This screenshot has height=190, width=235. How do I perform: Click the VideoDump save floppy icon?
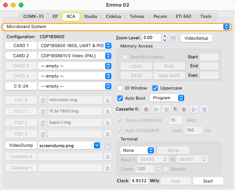tap(108, 145)
